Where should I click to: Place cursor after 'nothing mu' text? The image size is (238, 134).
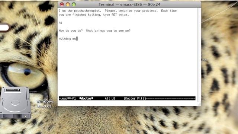77,39
